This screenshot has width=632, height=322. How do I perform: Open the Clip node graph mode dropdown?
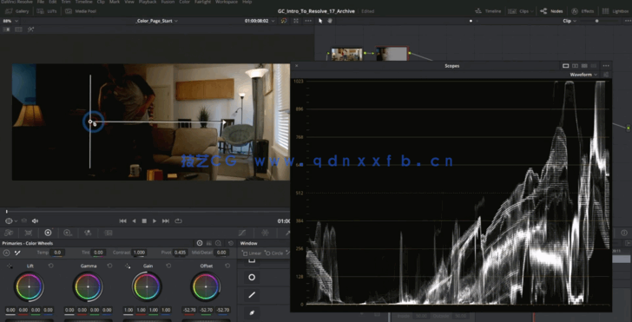[x=569, y=21]
